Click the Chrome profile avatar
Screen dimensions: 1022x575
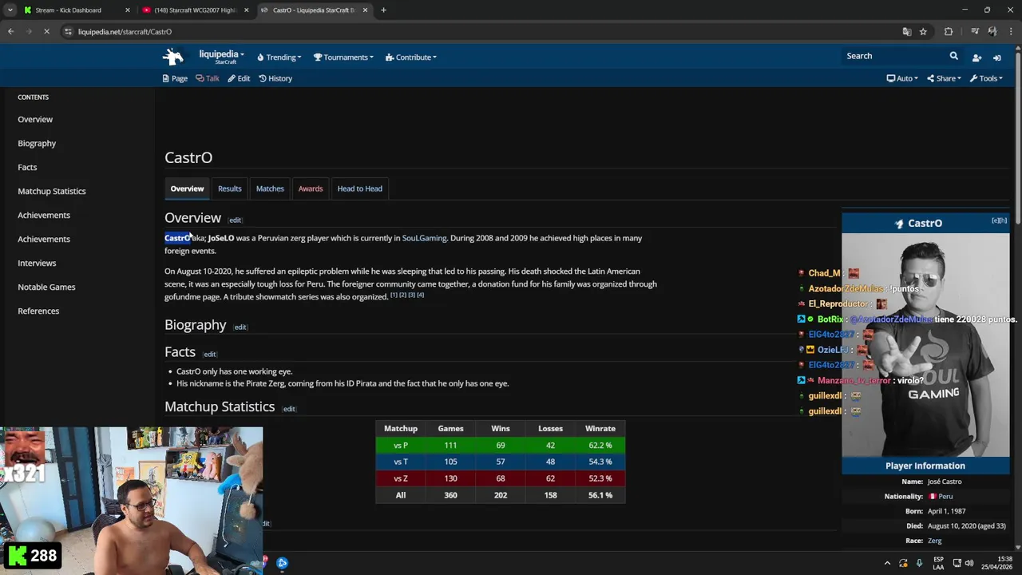point(992,32)
